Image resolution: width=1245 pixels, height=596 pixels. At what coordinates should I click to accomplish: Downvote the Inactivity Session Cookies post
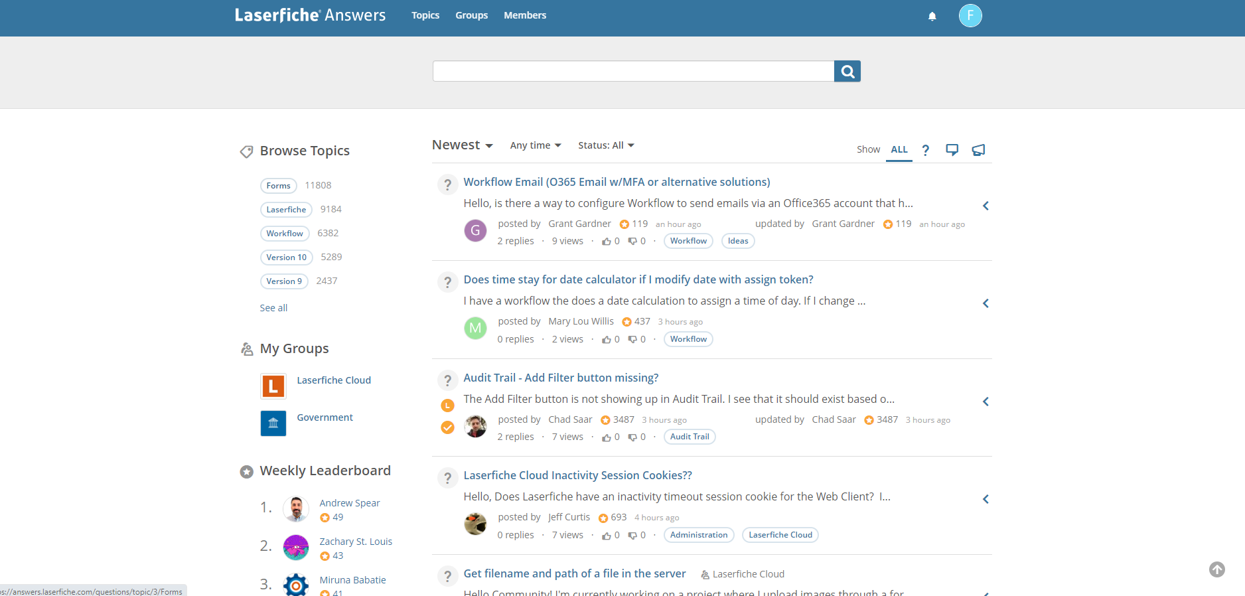pyautogui.click(x=632, y=536)
